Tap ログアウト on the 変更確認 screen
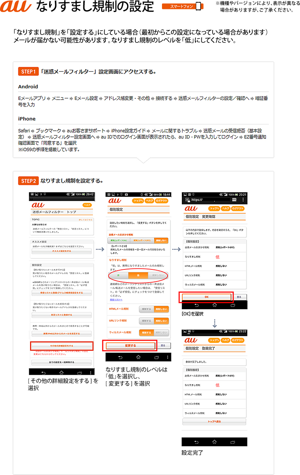 pyautogui.click(x=238, y=209)
